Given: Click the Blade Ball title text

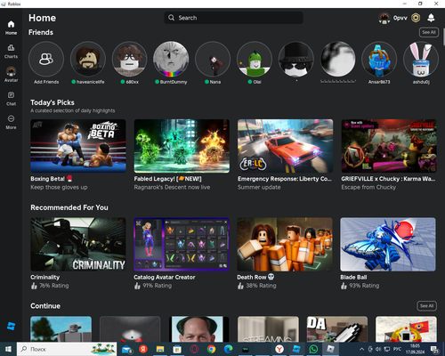Looking at the screenshot, I should [x=353, y=277].
